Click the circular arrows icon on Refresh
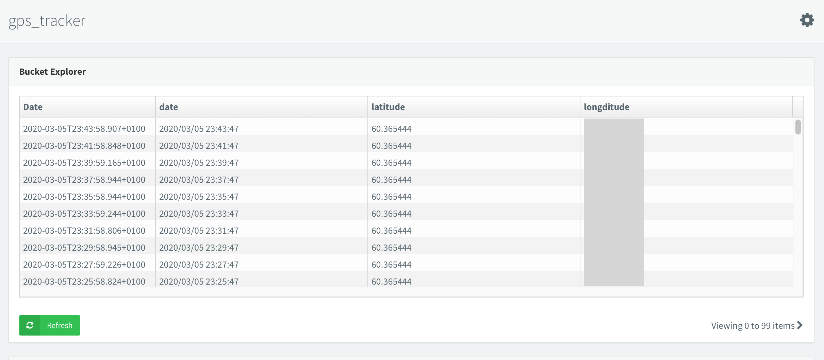This screenshot has width=824, height=360. click(x=30, y=325)
